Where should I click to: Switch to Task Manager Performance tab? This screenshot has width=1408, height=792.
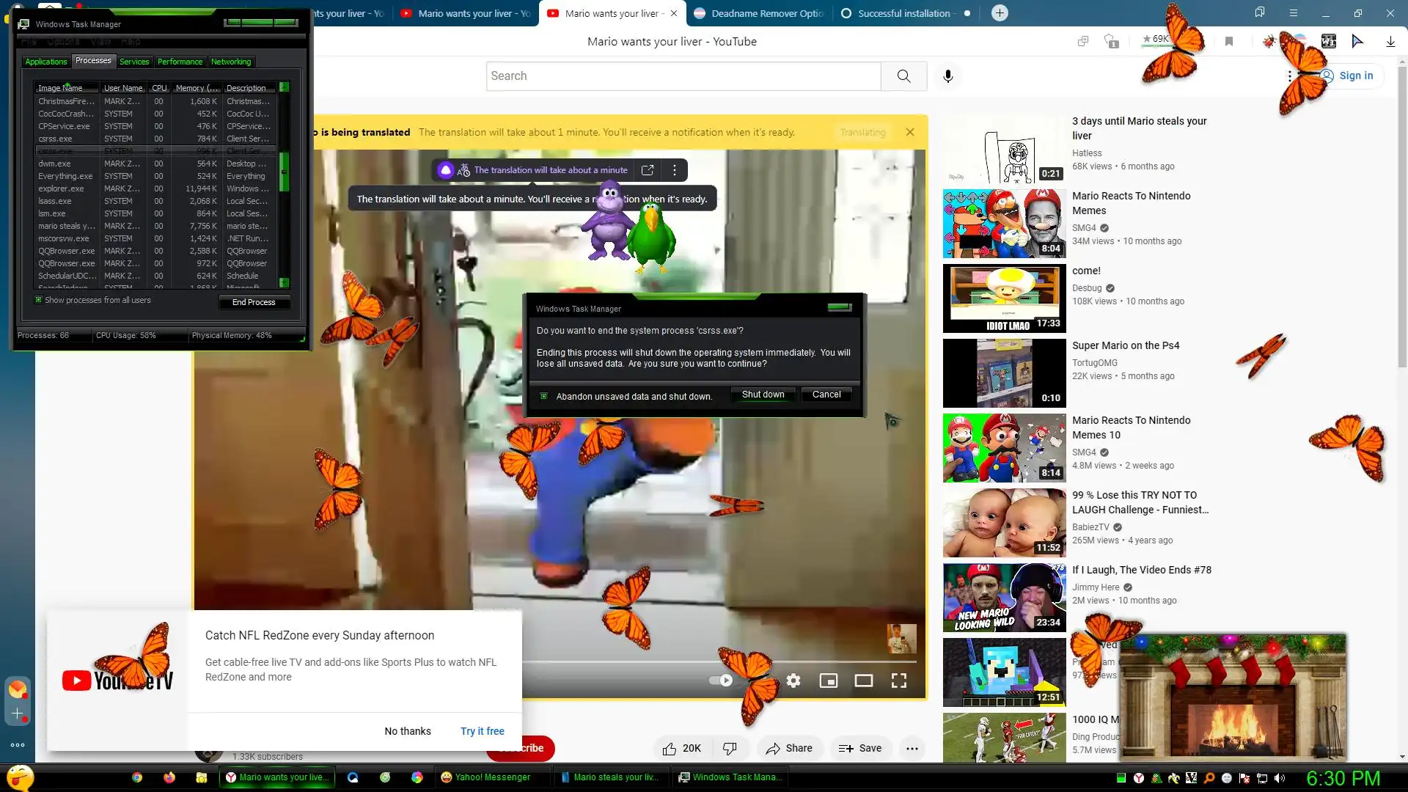[x=180, y=62]
